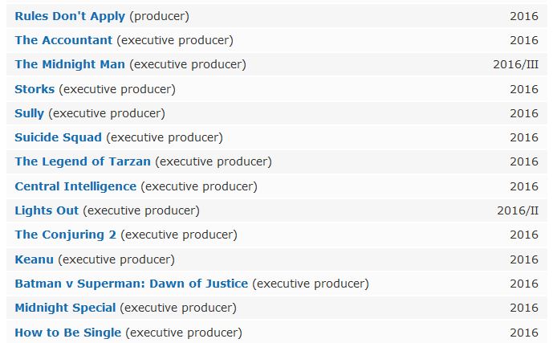Open the Rules Don't Apply link
557x343 pixels.
[x=70, y=16]
